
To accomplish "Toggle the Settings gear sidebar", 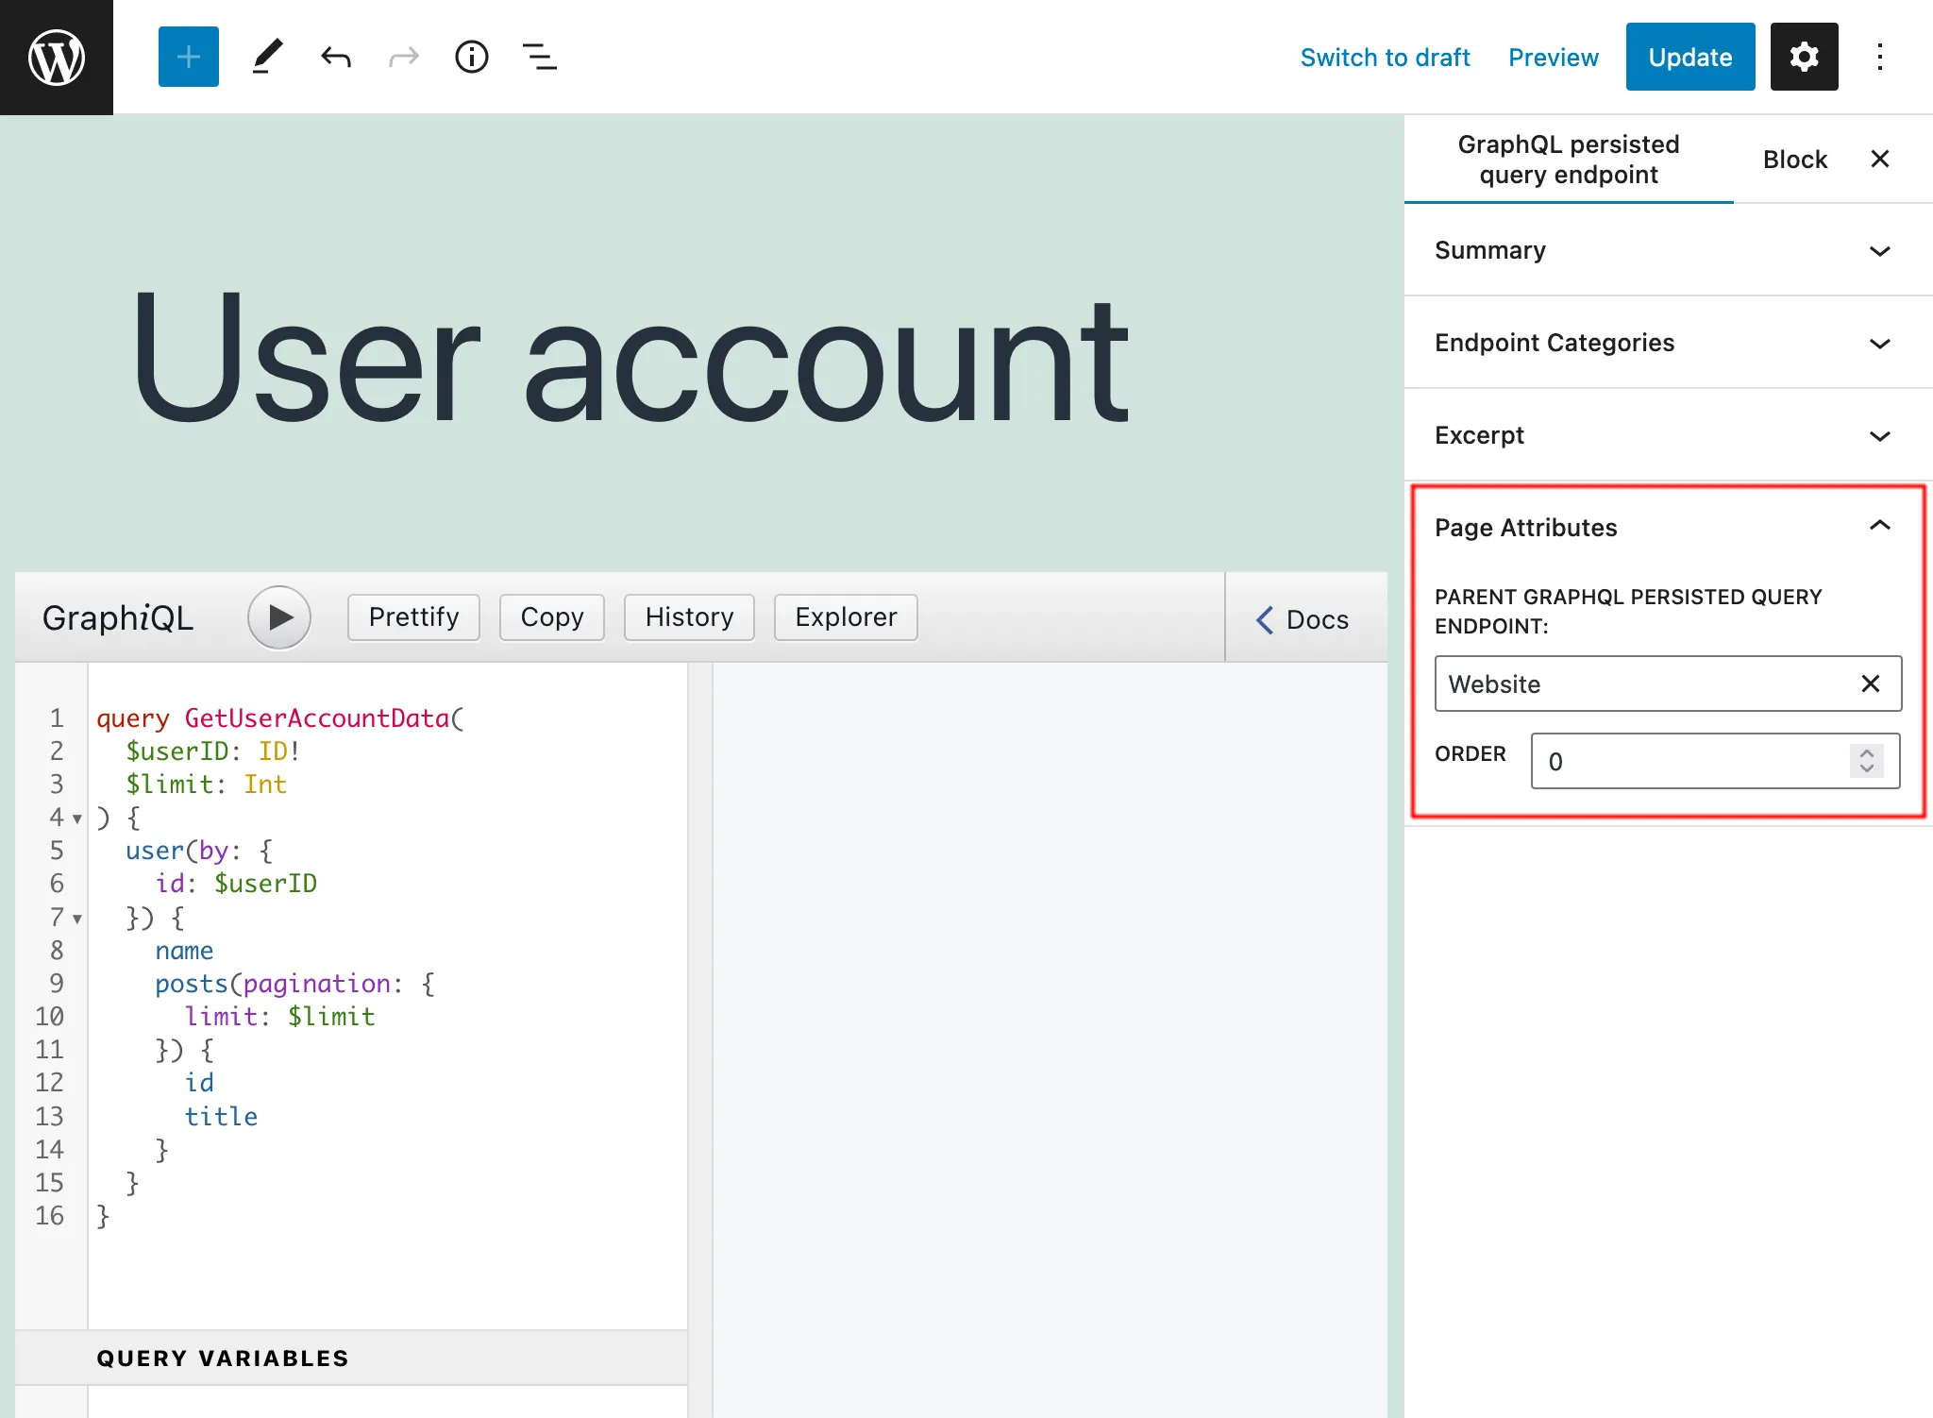I will 1804,57.
